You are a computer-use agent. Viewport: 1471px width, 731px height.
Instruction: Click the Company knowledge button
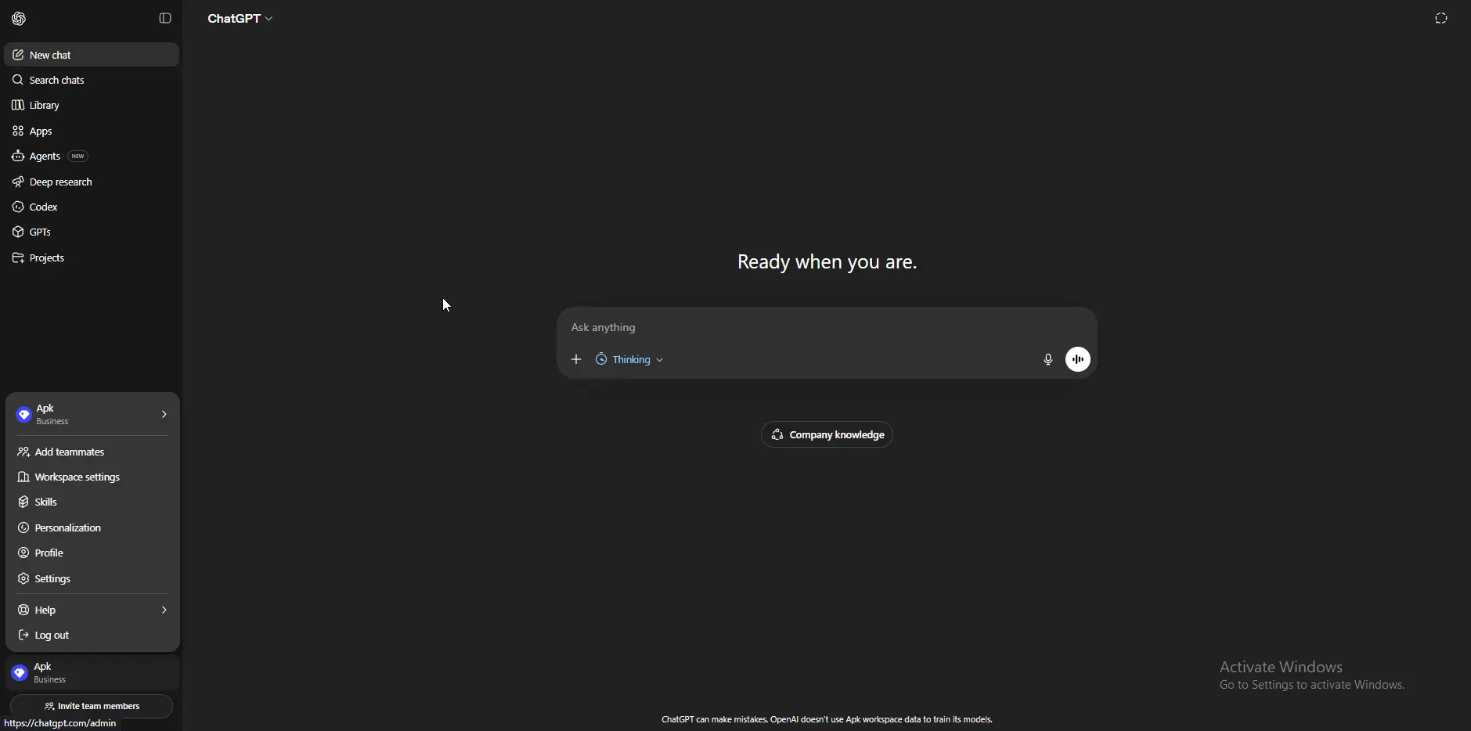[x=827, y=434]
